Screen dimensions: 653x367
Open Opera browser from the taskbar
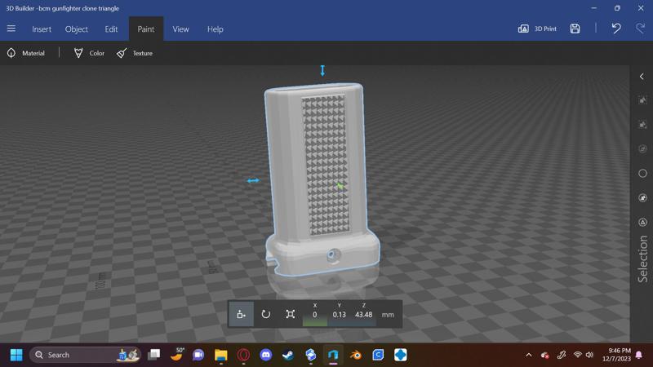click(243, 355)
